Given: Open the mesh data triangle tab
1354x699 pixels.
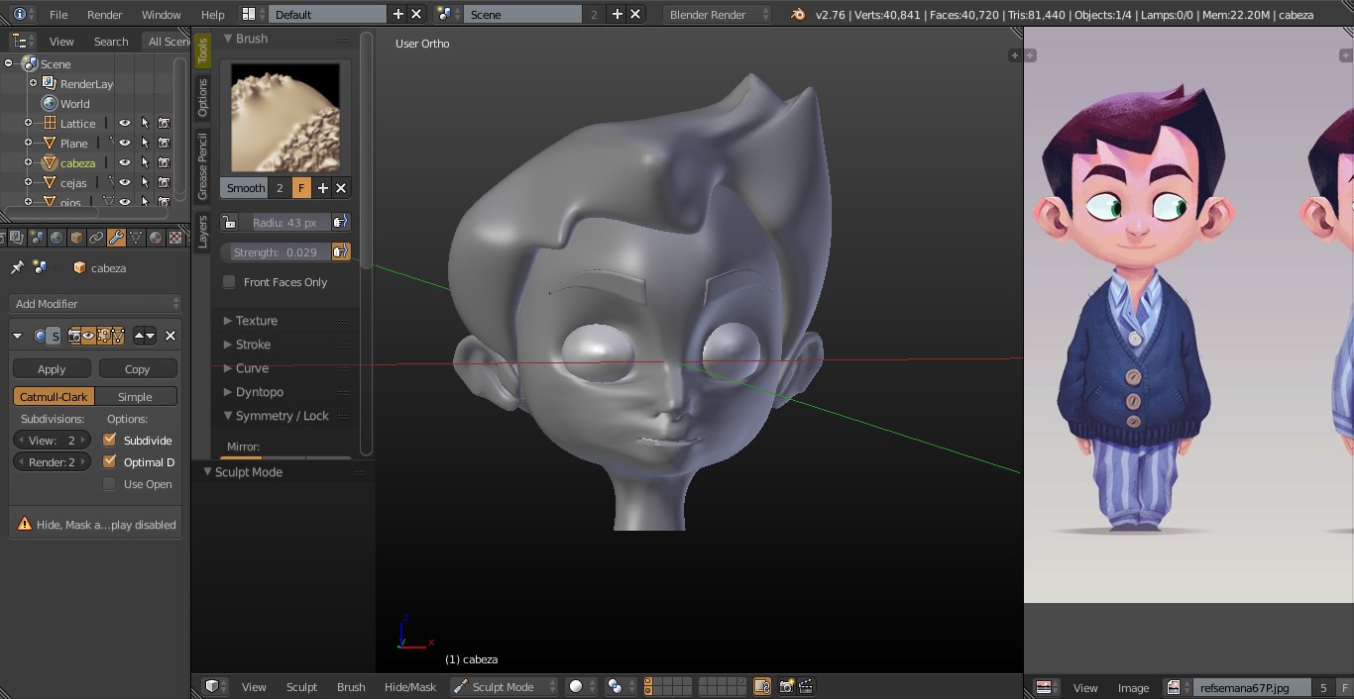Looking at the screenshot, I should click(x=136, y=238).
